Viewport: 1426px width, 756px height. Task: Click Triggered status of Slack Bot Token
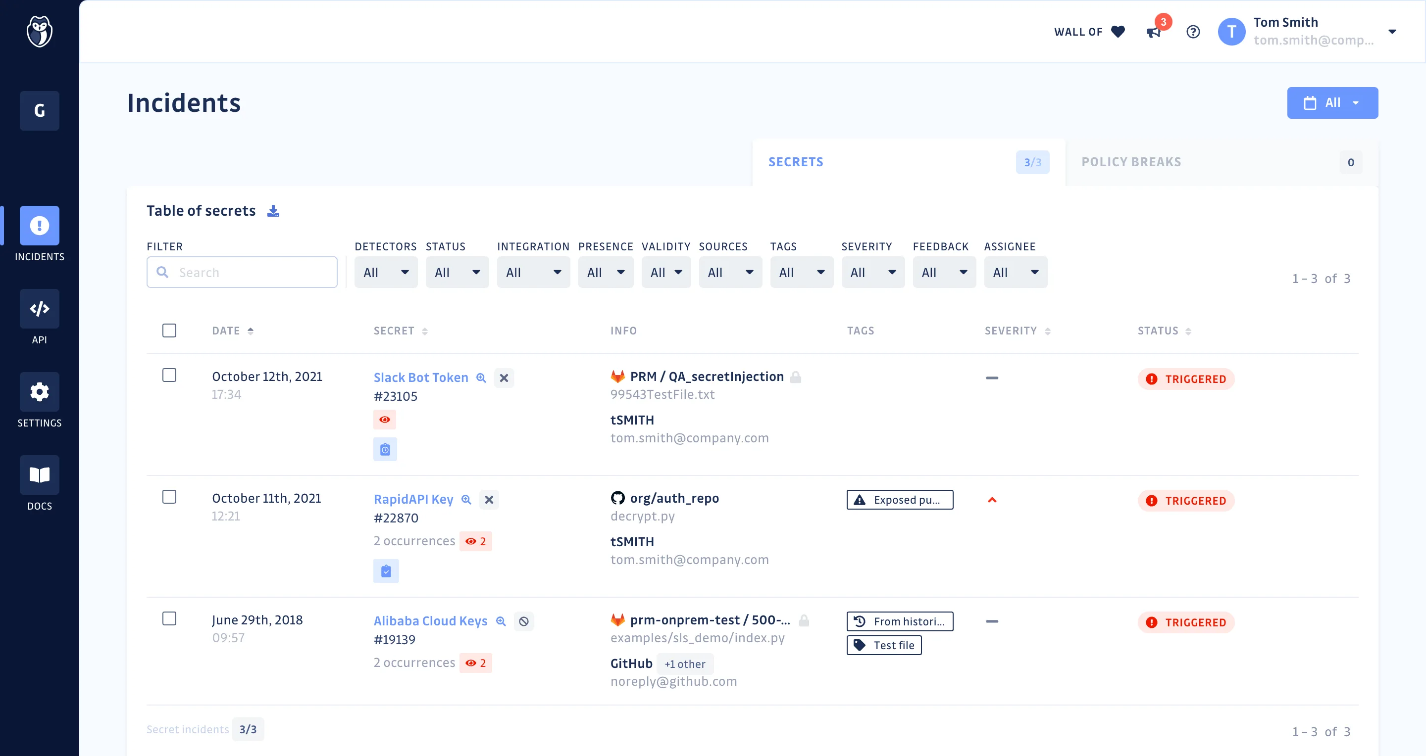(1186, 379)
